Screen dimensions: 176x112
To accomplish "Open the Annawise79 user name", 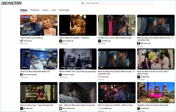I will [145, 108].
